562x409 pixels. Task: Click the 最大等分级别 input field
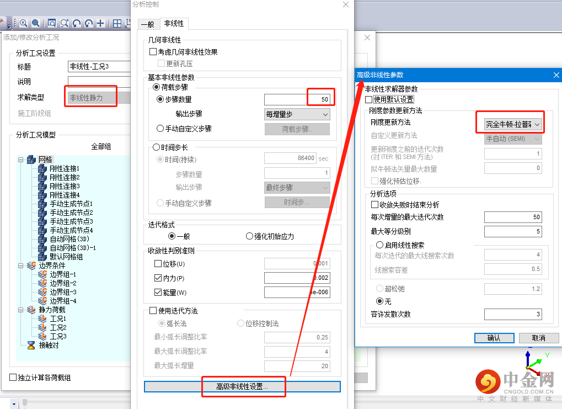click(513, 231)
